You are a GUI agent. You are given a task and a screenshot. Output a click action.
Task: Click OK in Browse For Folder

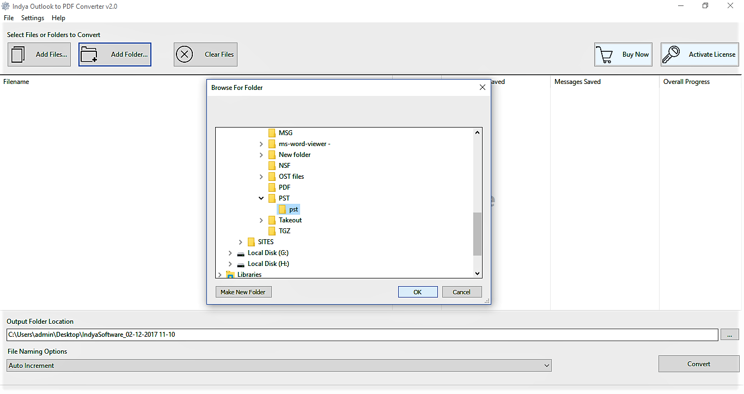[x=418, y=292]
